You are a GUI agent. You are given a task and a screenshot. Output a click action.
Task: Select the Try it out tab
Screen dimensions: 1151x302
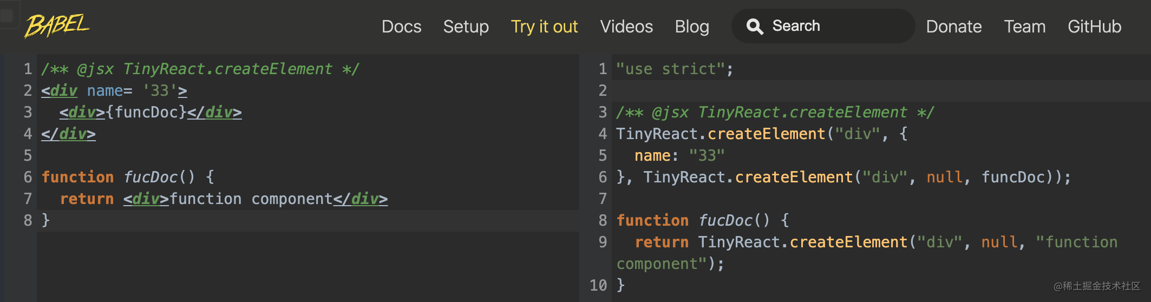tap(544, 27)
